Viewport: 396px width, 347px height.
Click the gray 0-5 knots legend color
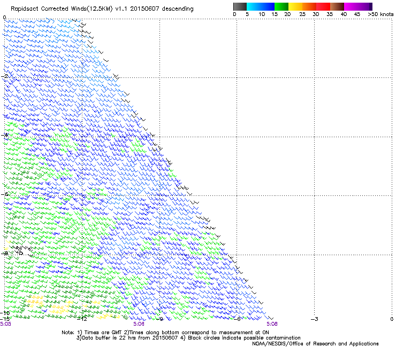[x=240, y=6]
